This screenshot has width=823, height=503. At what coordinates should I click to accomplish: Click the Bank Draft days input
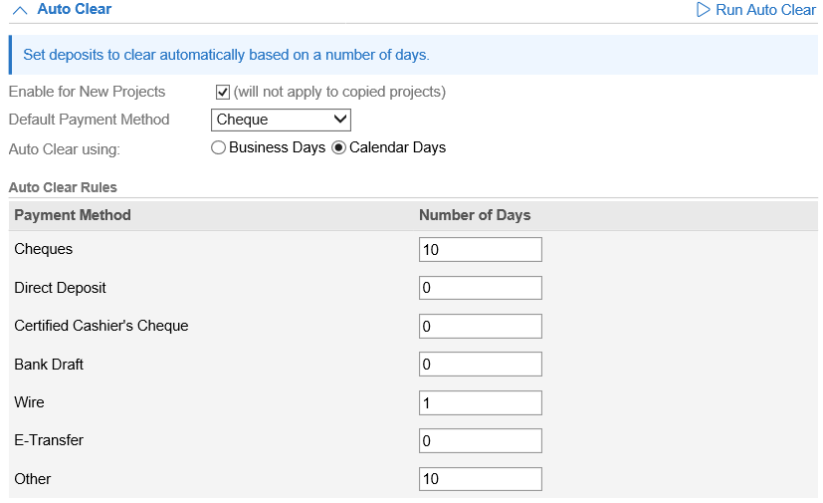(x=480, y=365)
